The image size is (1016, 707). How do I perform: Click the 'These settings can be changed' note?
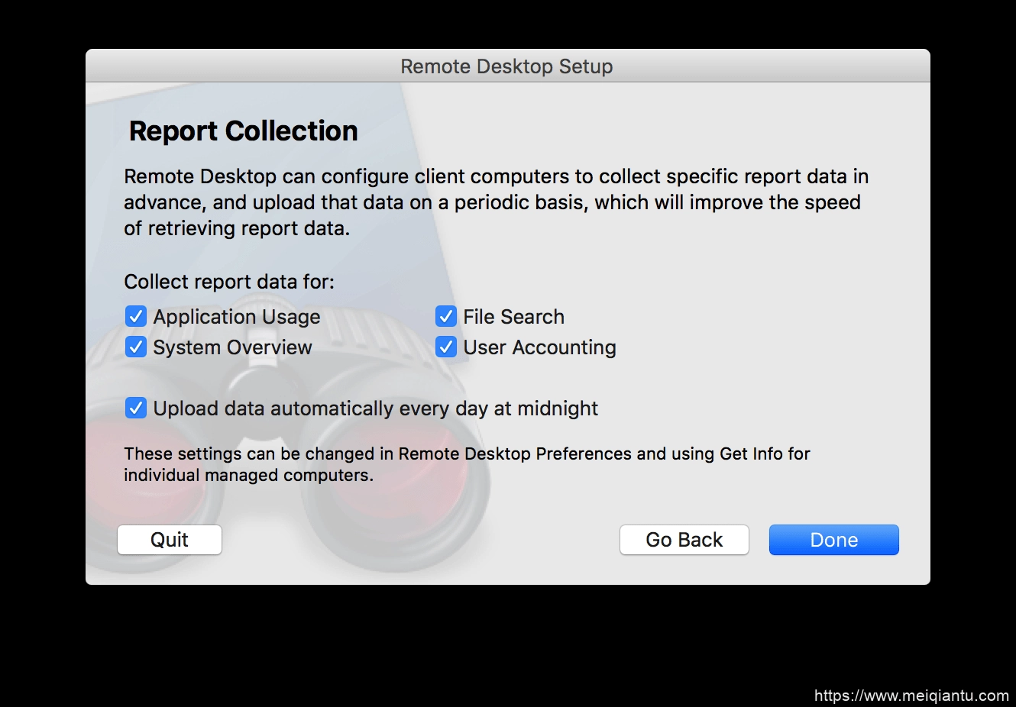pyautogui.click(x=467, y=464)
